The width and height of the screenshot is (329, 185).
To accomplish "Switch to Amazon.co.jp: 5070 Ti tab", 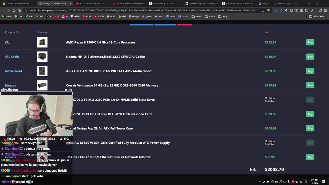I will click(x=165, y=4).
